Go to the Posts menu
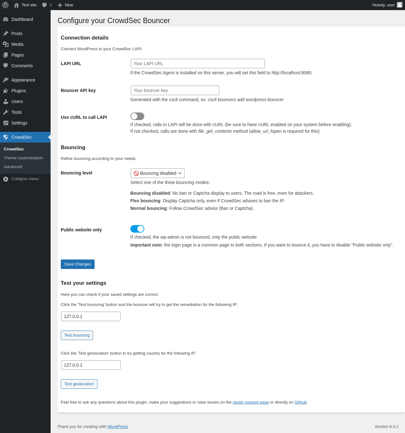The height and width of the screenshot is (433, 405). pos(25,34)
